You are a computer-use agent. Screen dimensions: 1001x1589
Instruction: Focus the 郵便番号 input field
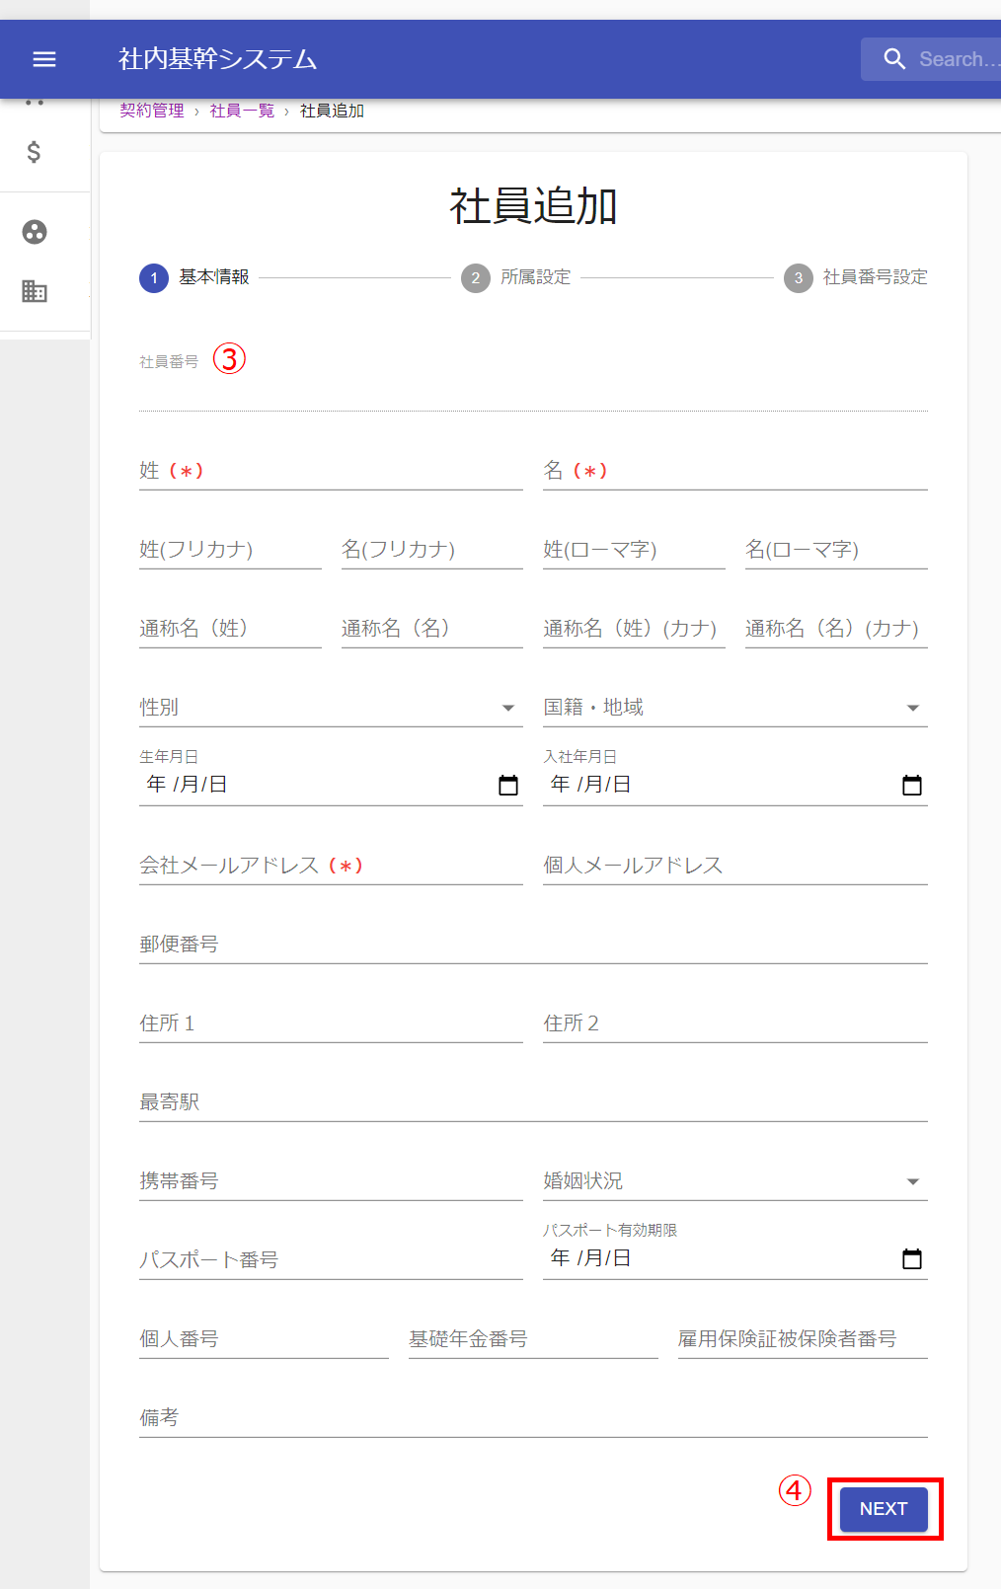533,945
